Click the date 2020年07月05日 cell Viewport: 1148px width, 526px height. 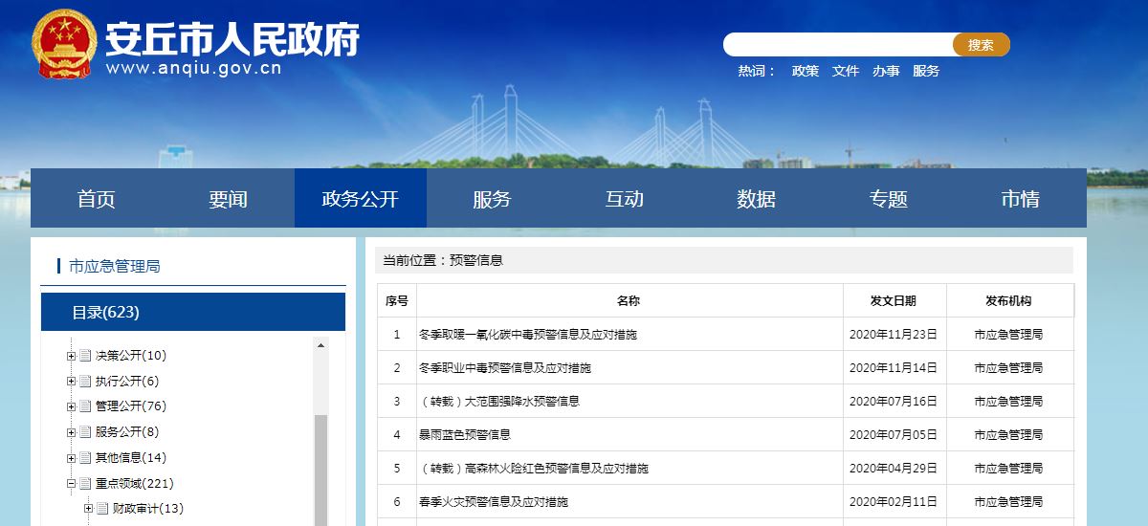click(x=894, y=435)
